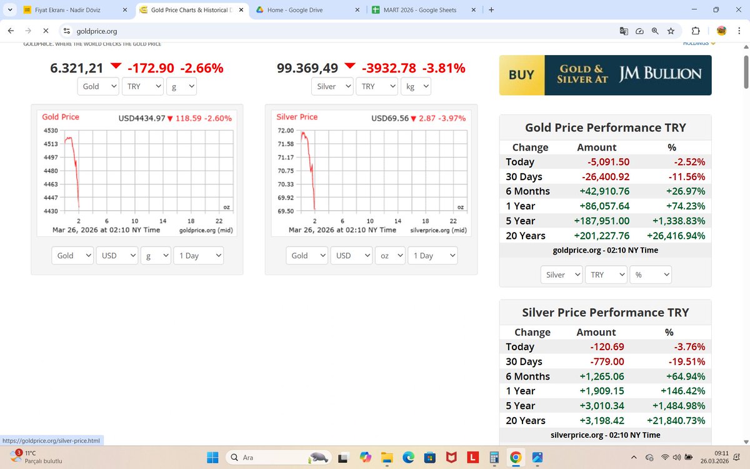Open the Windows Start button
Screen dimensions: 750x469
point(211,457)
